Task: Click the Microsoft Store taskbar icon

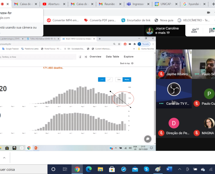Action: (112, 169)
